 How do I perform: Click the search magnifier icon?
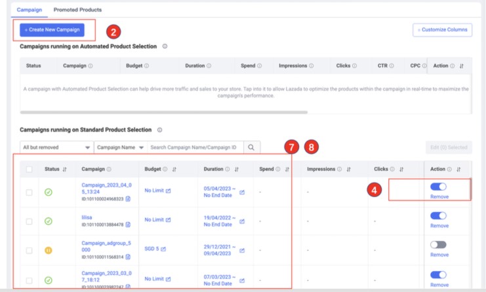252,147
